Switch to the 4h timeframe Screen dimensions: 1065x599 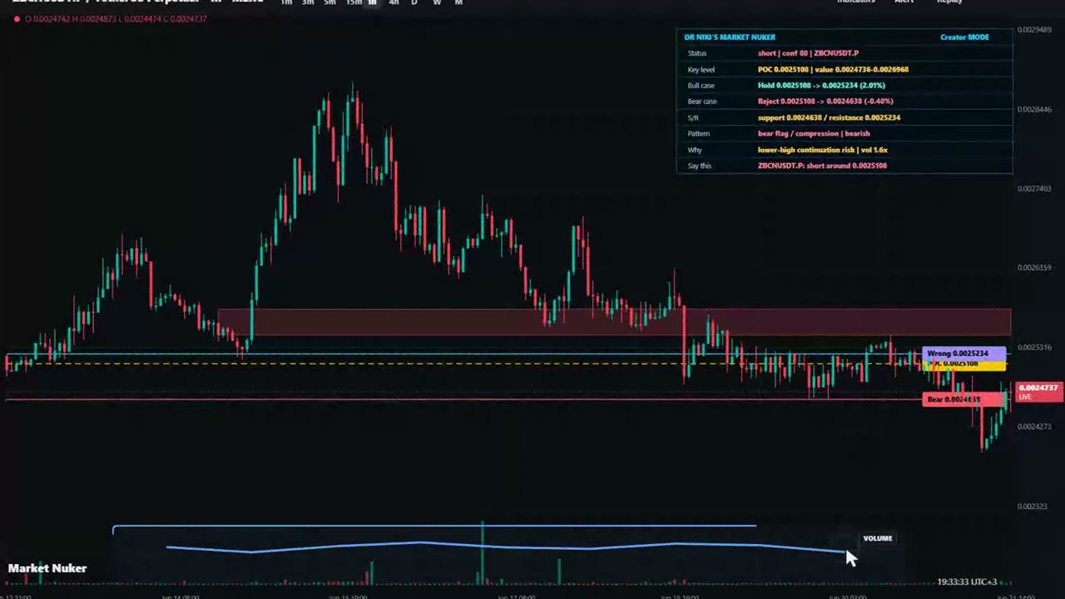394,2
